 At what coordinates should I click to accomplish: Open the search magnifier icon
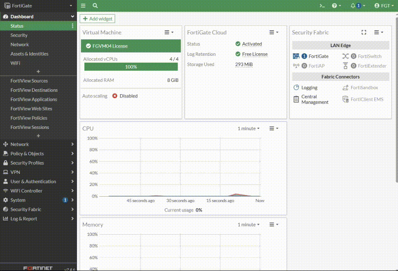(95, 6)
